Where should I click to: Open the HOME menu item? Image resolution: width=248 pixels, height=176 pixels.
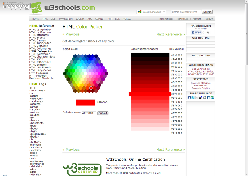[35, 19]
